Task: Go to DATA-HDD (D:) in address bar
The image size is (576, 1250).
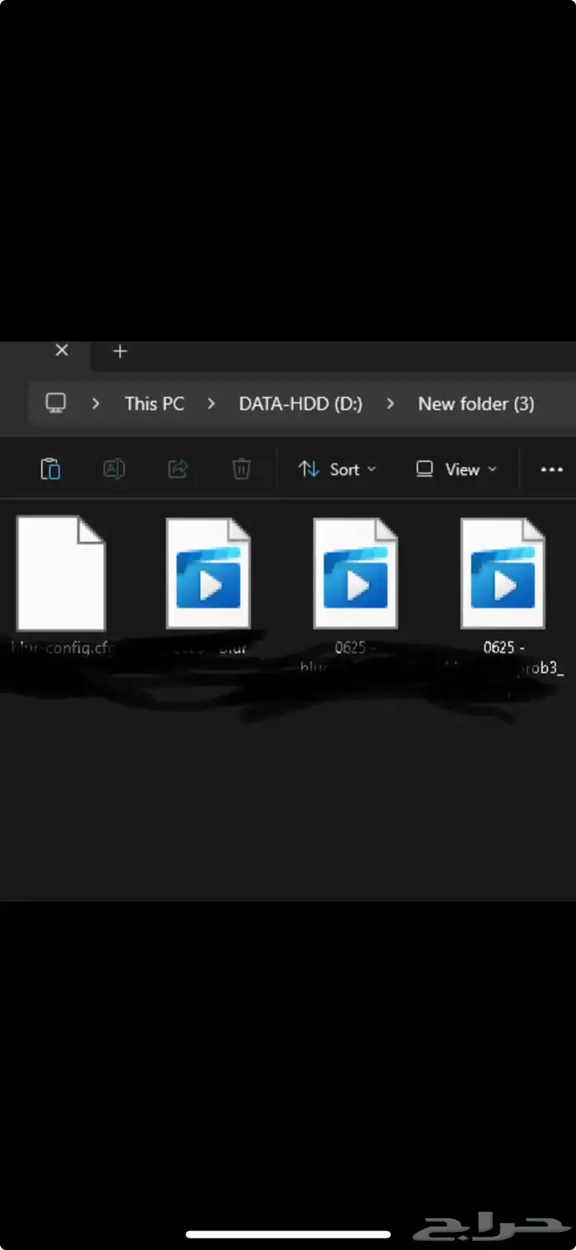Action: [300, 403]
